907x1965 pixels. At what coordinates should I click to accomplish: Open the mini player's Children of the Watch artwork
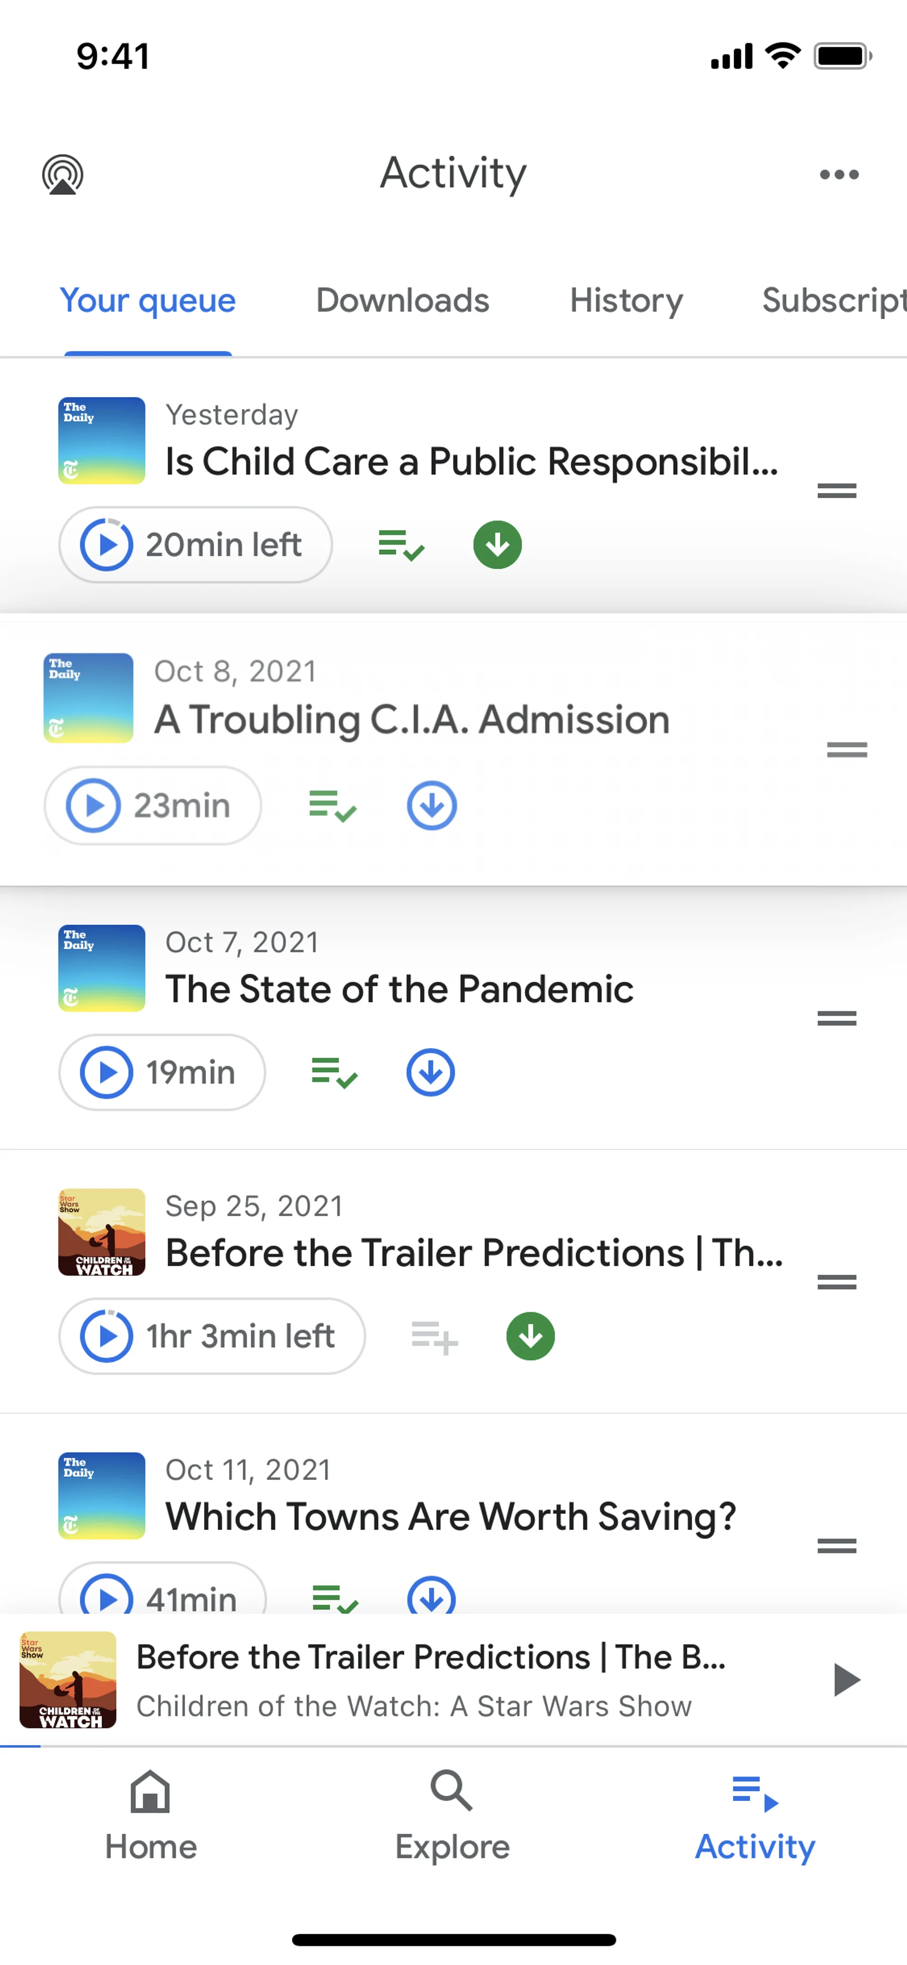click(x=68, y=1679)
